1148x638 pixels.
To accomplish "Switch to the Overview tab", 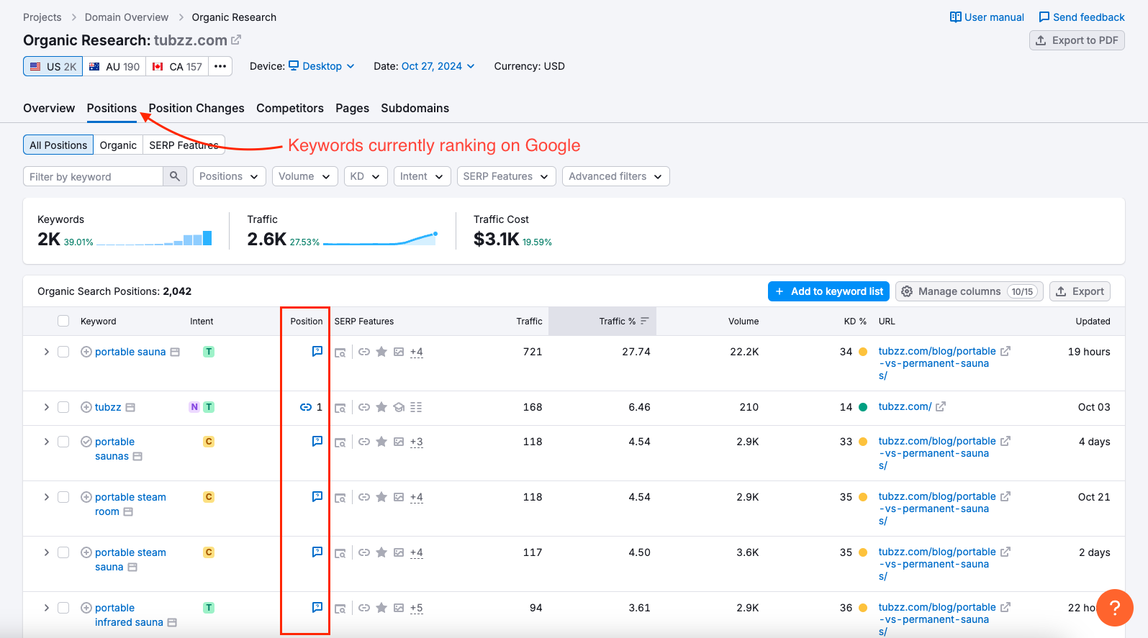I will click(x=49, y=108).
